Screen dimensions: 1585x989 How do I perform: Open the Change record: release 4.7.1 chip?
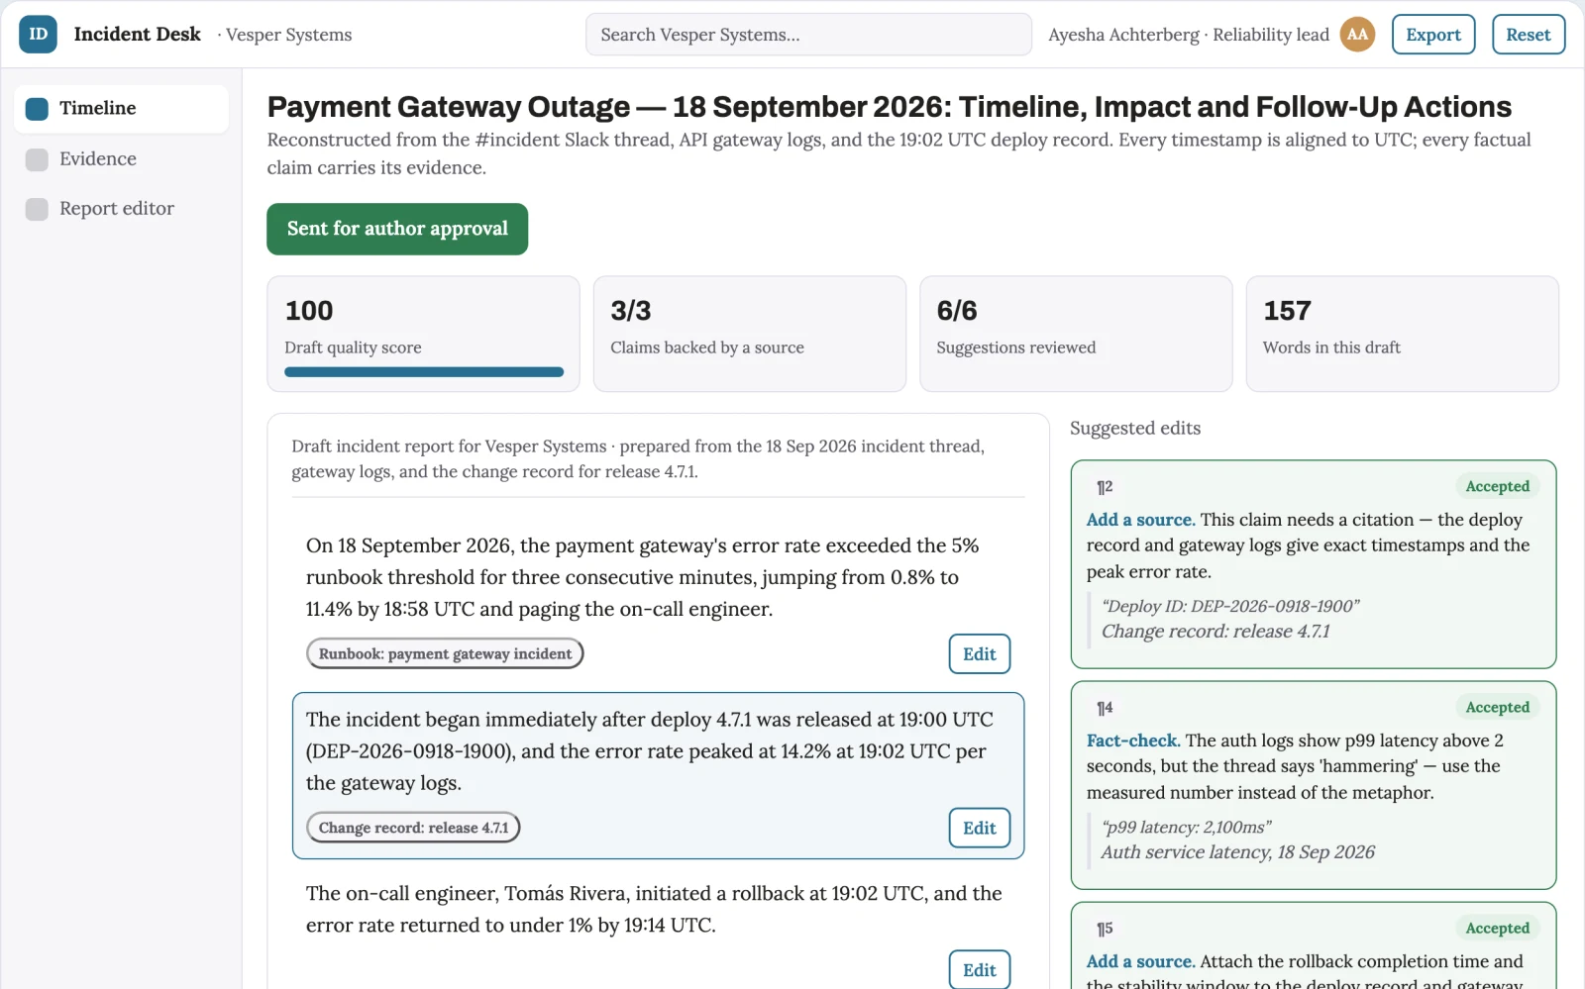pyautogui.click(x=413, y=828)
